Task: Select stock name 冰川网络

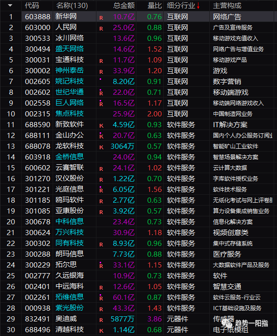Action: (70, 38)
